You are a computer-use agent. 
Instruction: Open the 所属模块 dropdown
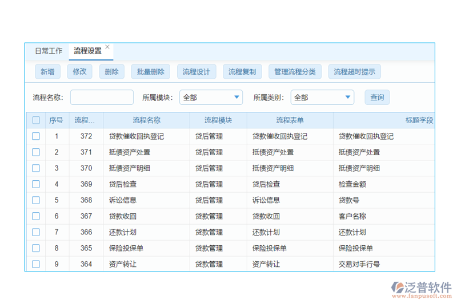coord(211,97)
